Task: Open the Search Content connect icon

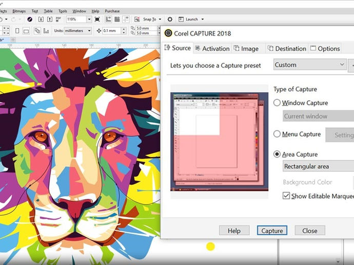Action: 30,19
